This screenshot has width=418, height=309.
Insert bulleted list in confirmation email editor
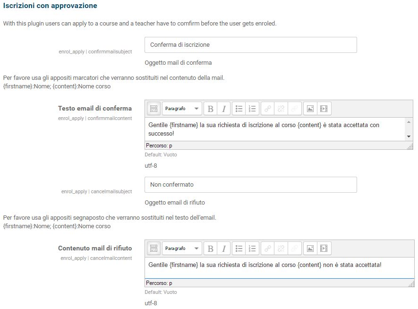(x=239, y=109)
